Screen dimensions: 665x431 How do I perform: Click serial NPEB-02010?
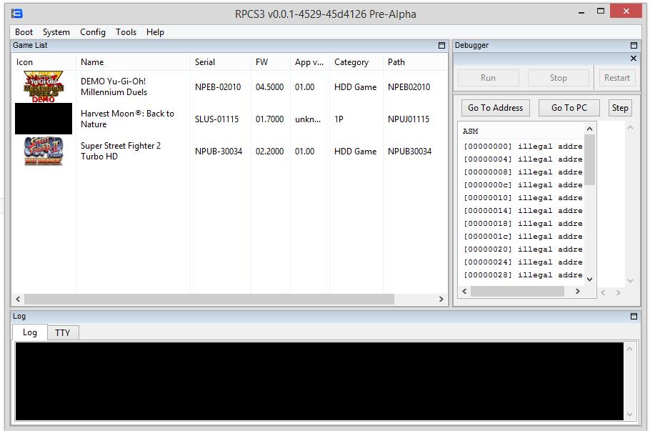[x=218, y=87]
